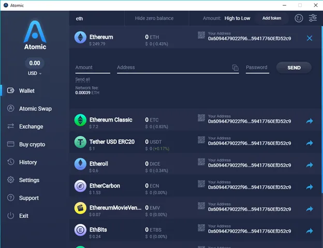Click the Atomic Swap circle icon
This screenshot has height=248, width=323.
pos(11,109)
